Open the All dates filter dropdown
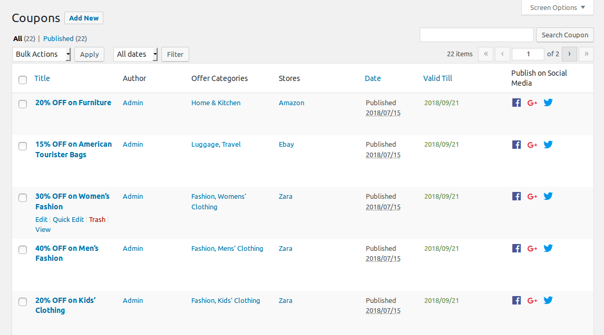 click(x=135, y=54)
